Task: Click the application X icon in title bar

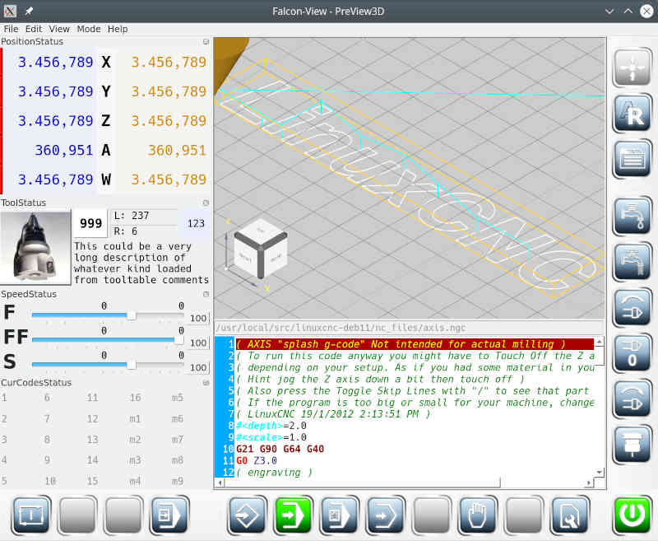Action: pos(10,12)
